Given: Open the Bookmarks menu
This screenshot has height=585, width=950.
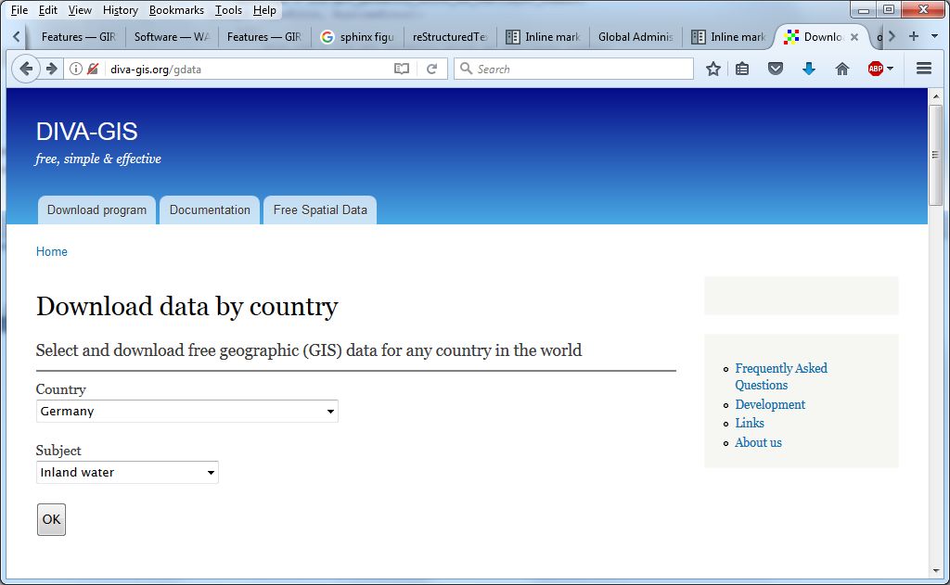Looking at the screenshot, I should pyautogui.click(x=176, y=10).
